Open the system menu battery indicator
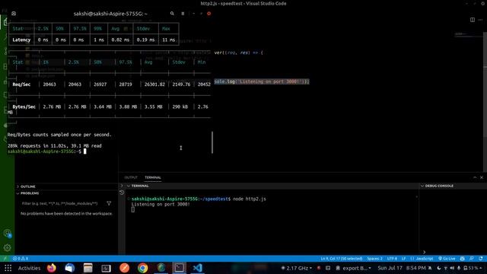Image resolution: width=487 pixels, height=274 pixels. click(473, 268)
